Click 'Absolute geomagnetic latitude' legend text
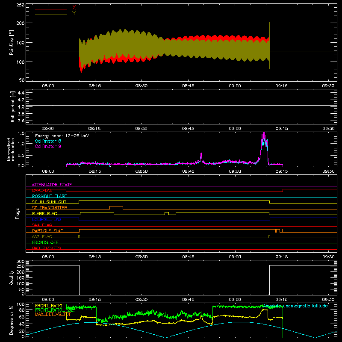Viewport: 342px width, 342px height. click(295, 306)
